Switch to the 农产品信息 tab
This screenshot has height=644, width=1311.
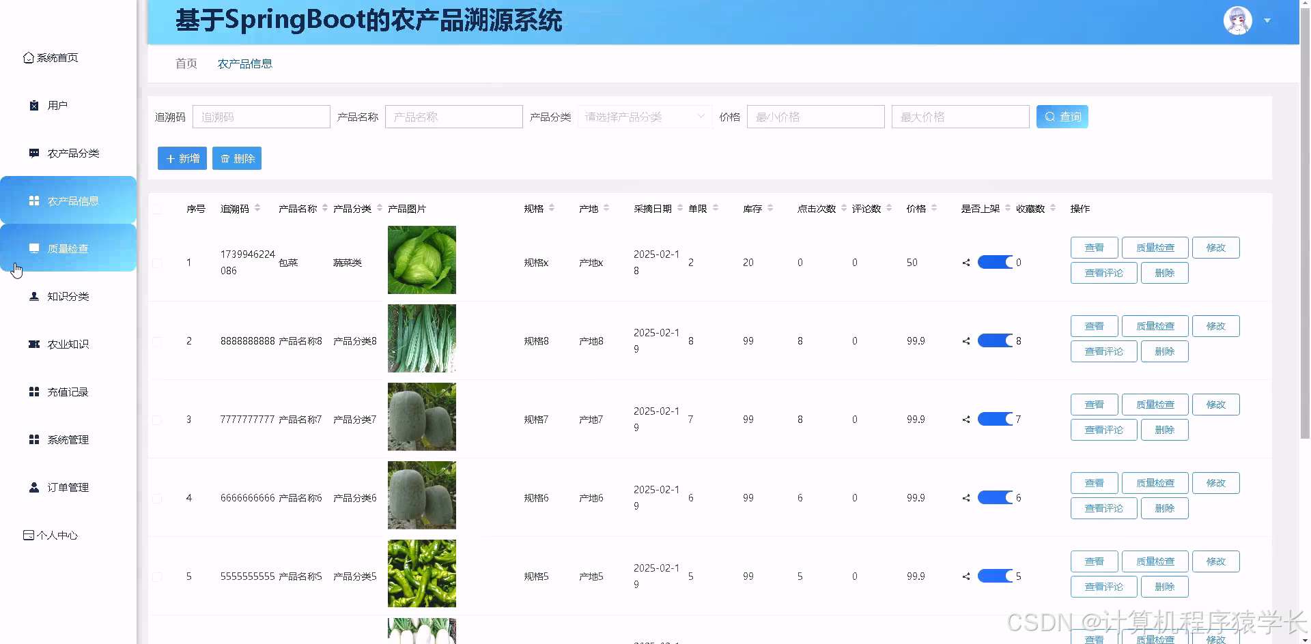[x=244, y=63]
